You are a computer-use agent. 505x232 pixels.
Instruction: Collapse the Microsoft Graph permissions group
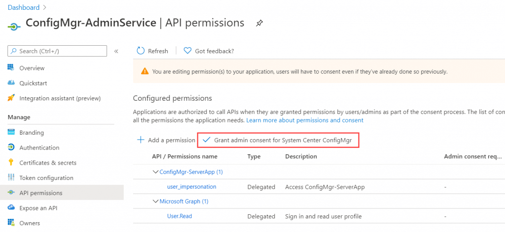tap(155, 202)
